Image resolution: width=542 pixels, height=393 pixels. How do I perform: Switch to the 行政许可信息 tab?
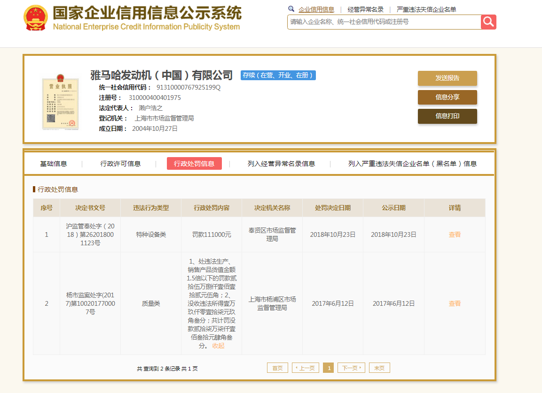point(120,164)
